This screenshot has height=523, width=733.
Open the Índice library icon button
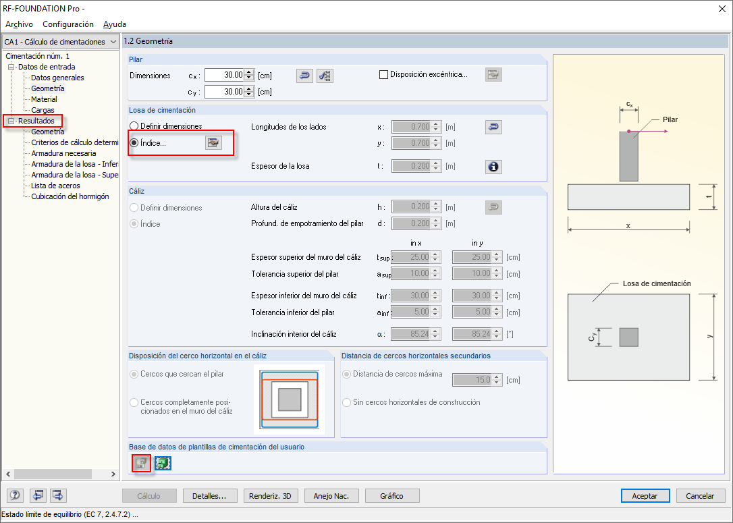coord(213,142)
